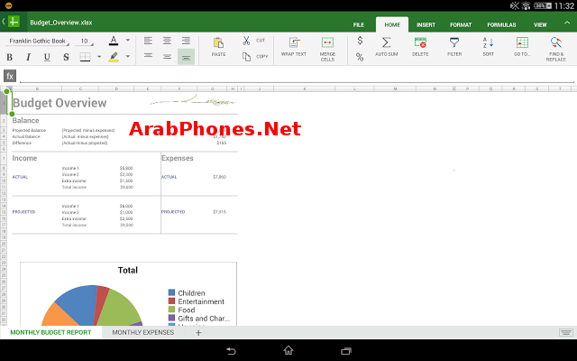
Task: Open the notification icon in status bar
Action: tap(8, 5)
